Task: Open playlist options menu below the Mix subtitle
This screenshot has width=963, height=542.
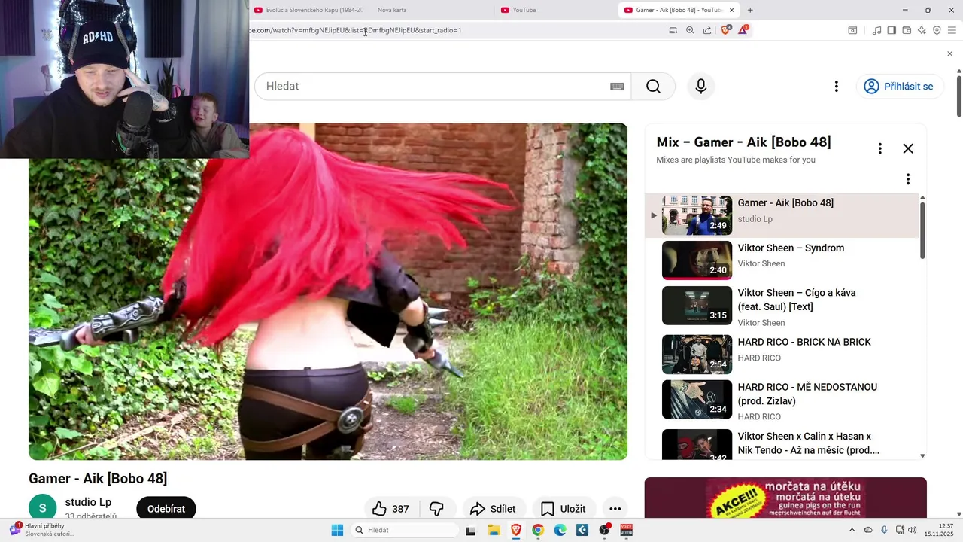Action: (x=908, y=179)
